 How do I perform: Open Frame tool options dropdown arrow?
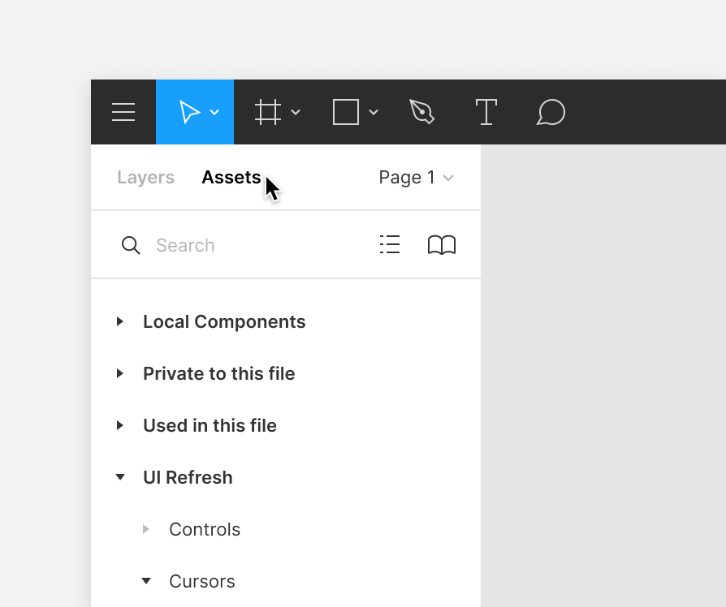(296, 112)
